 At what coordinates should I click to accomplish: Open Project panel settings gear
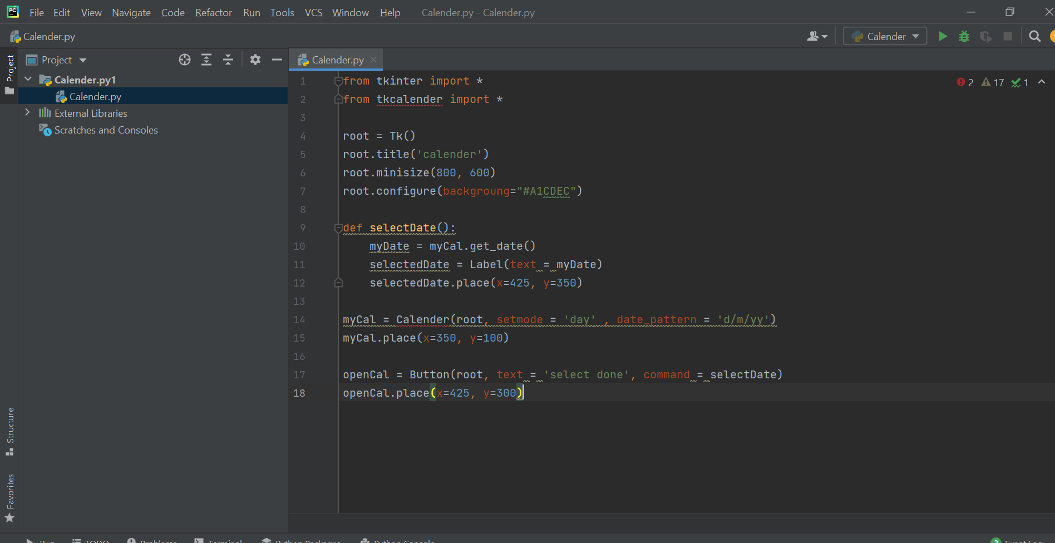pos(255,60)
